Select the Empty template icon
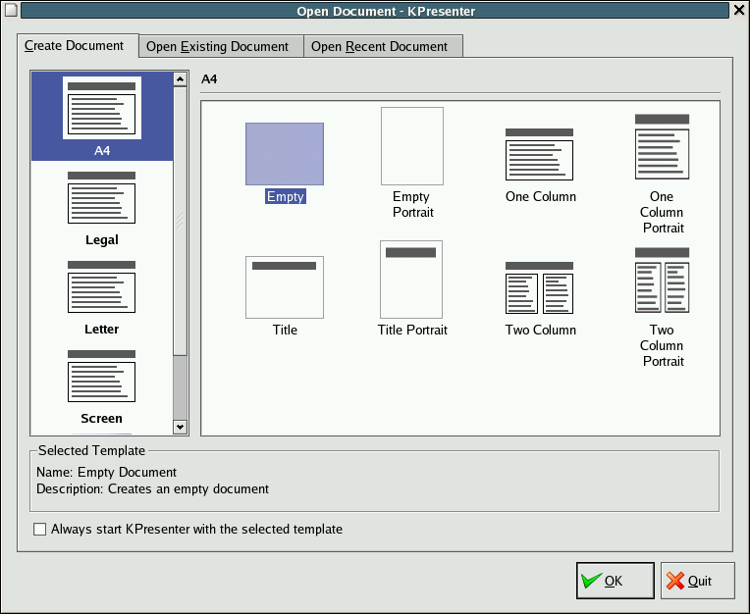 [285, 154]
